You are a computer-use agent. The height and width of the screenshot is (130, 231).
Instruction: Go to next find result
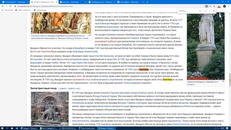(210, 11)
